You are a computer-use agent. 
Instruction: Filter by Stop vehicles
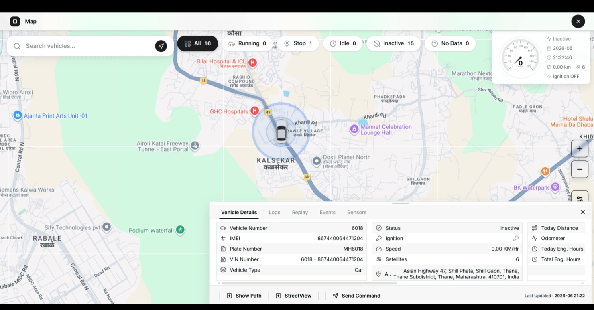click(x=298, y=43)
